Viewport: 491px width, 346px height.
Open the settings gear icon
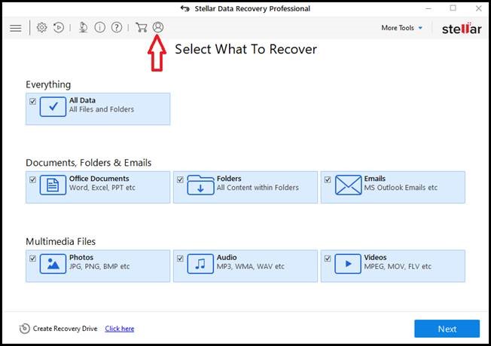pyautogui.click(x=41, y=28)
